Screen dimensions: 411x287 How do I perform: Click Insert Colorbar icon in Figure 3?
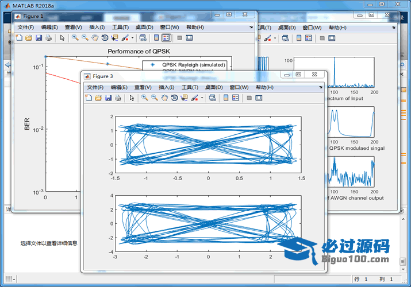(x=226, y=98)
